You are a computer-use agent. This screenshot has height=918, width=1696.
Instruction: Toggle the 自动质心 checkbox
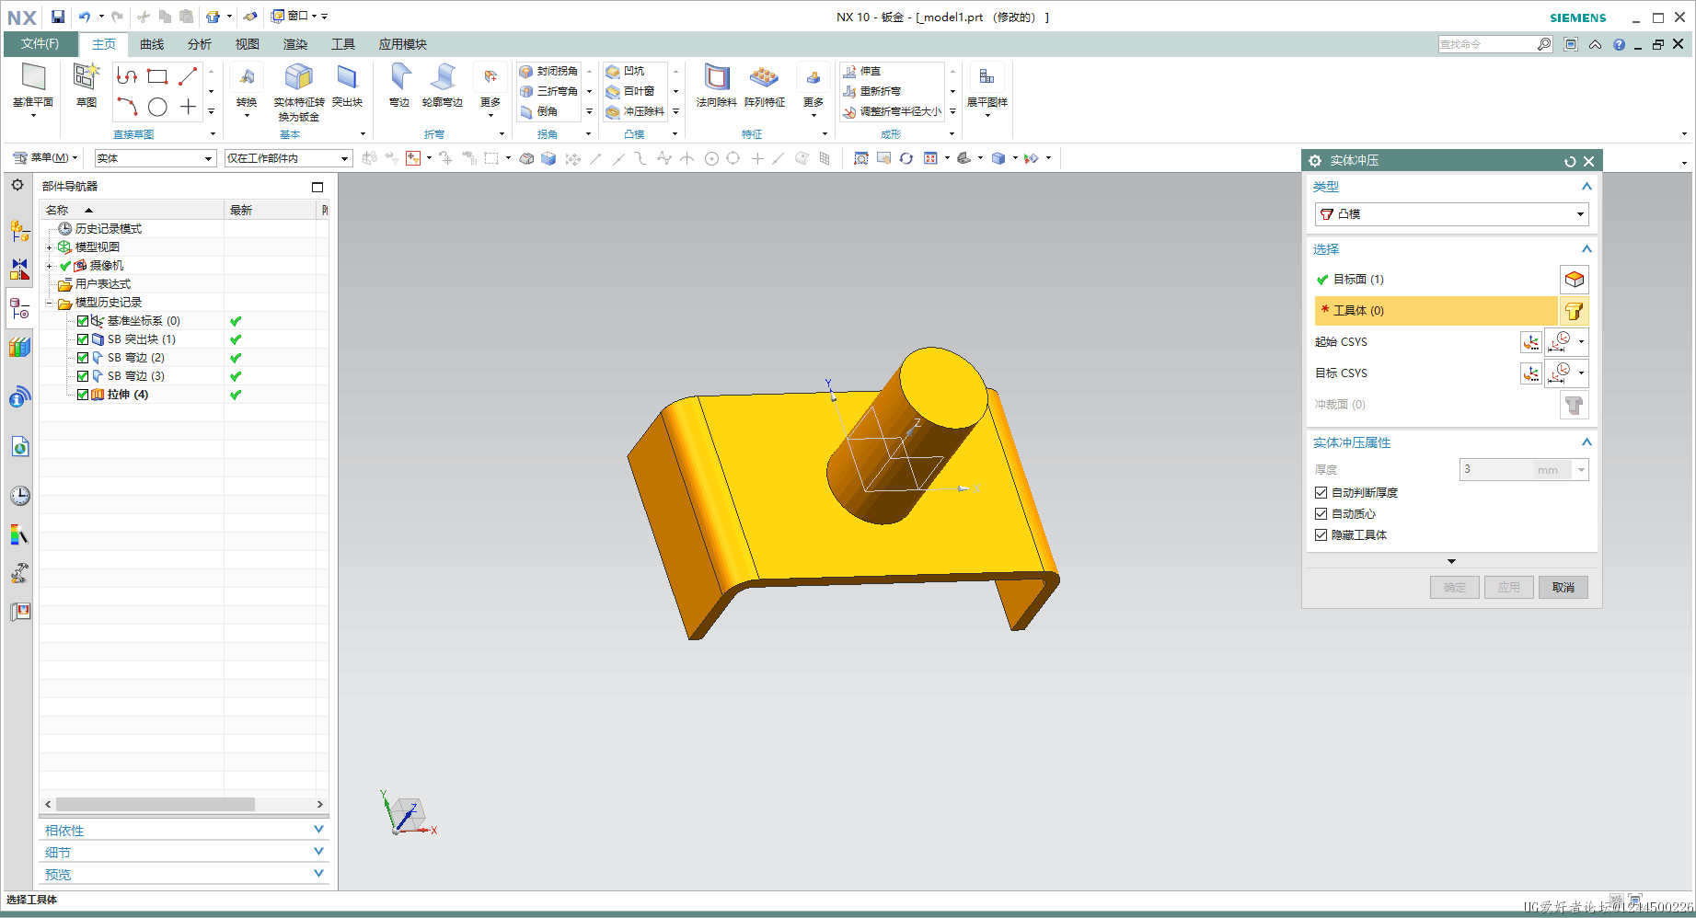pos(1321,514)
